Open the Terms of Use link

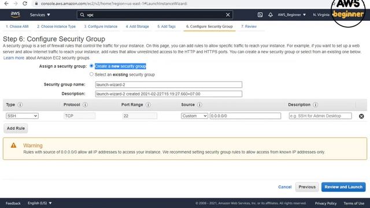354,203
